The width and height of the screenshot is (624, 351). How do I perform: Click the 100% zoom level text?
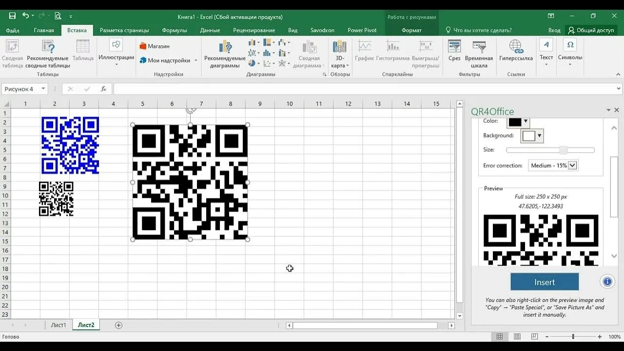click(614, 337)
